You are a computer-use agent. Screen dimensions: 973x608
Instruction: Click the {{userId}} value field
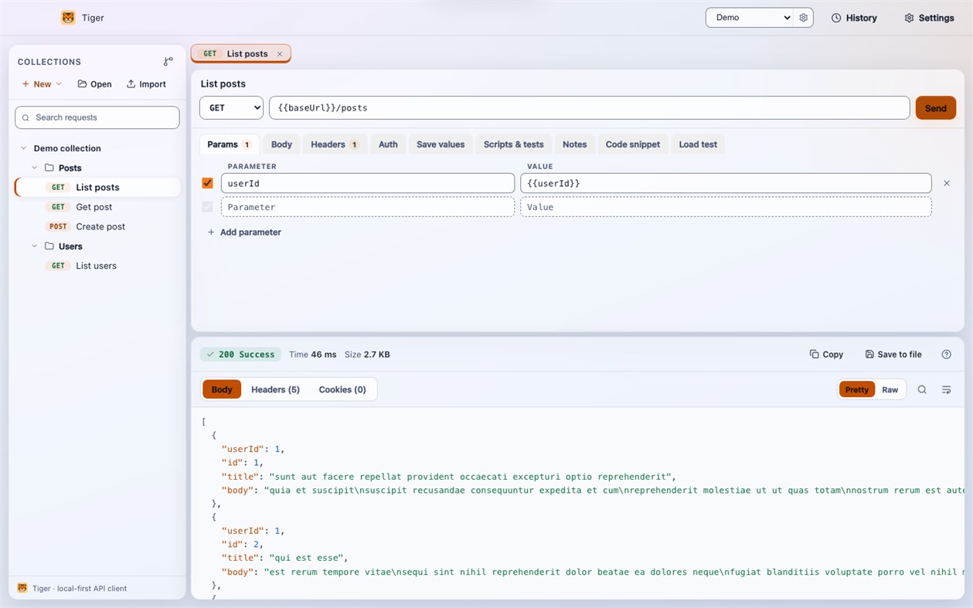(x=726, y=183)
